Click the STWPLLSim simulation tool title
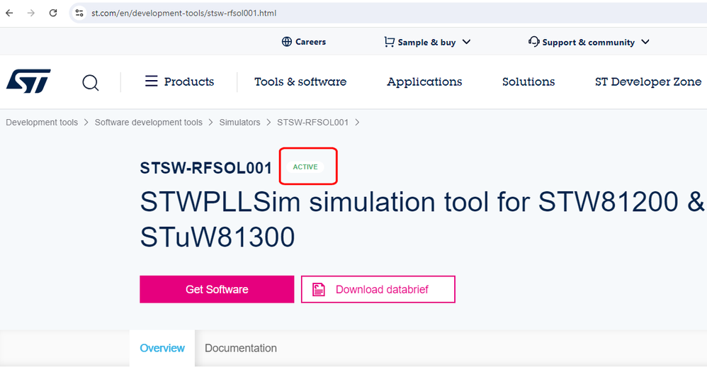 [x=422, y=219]
